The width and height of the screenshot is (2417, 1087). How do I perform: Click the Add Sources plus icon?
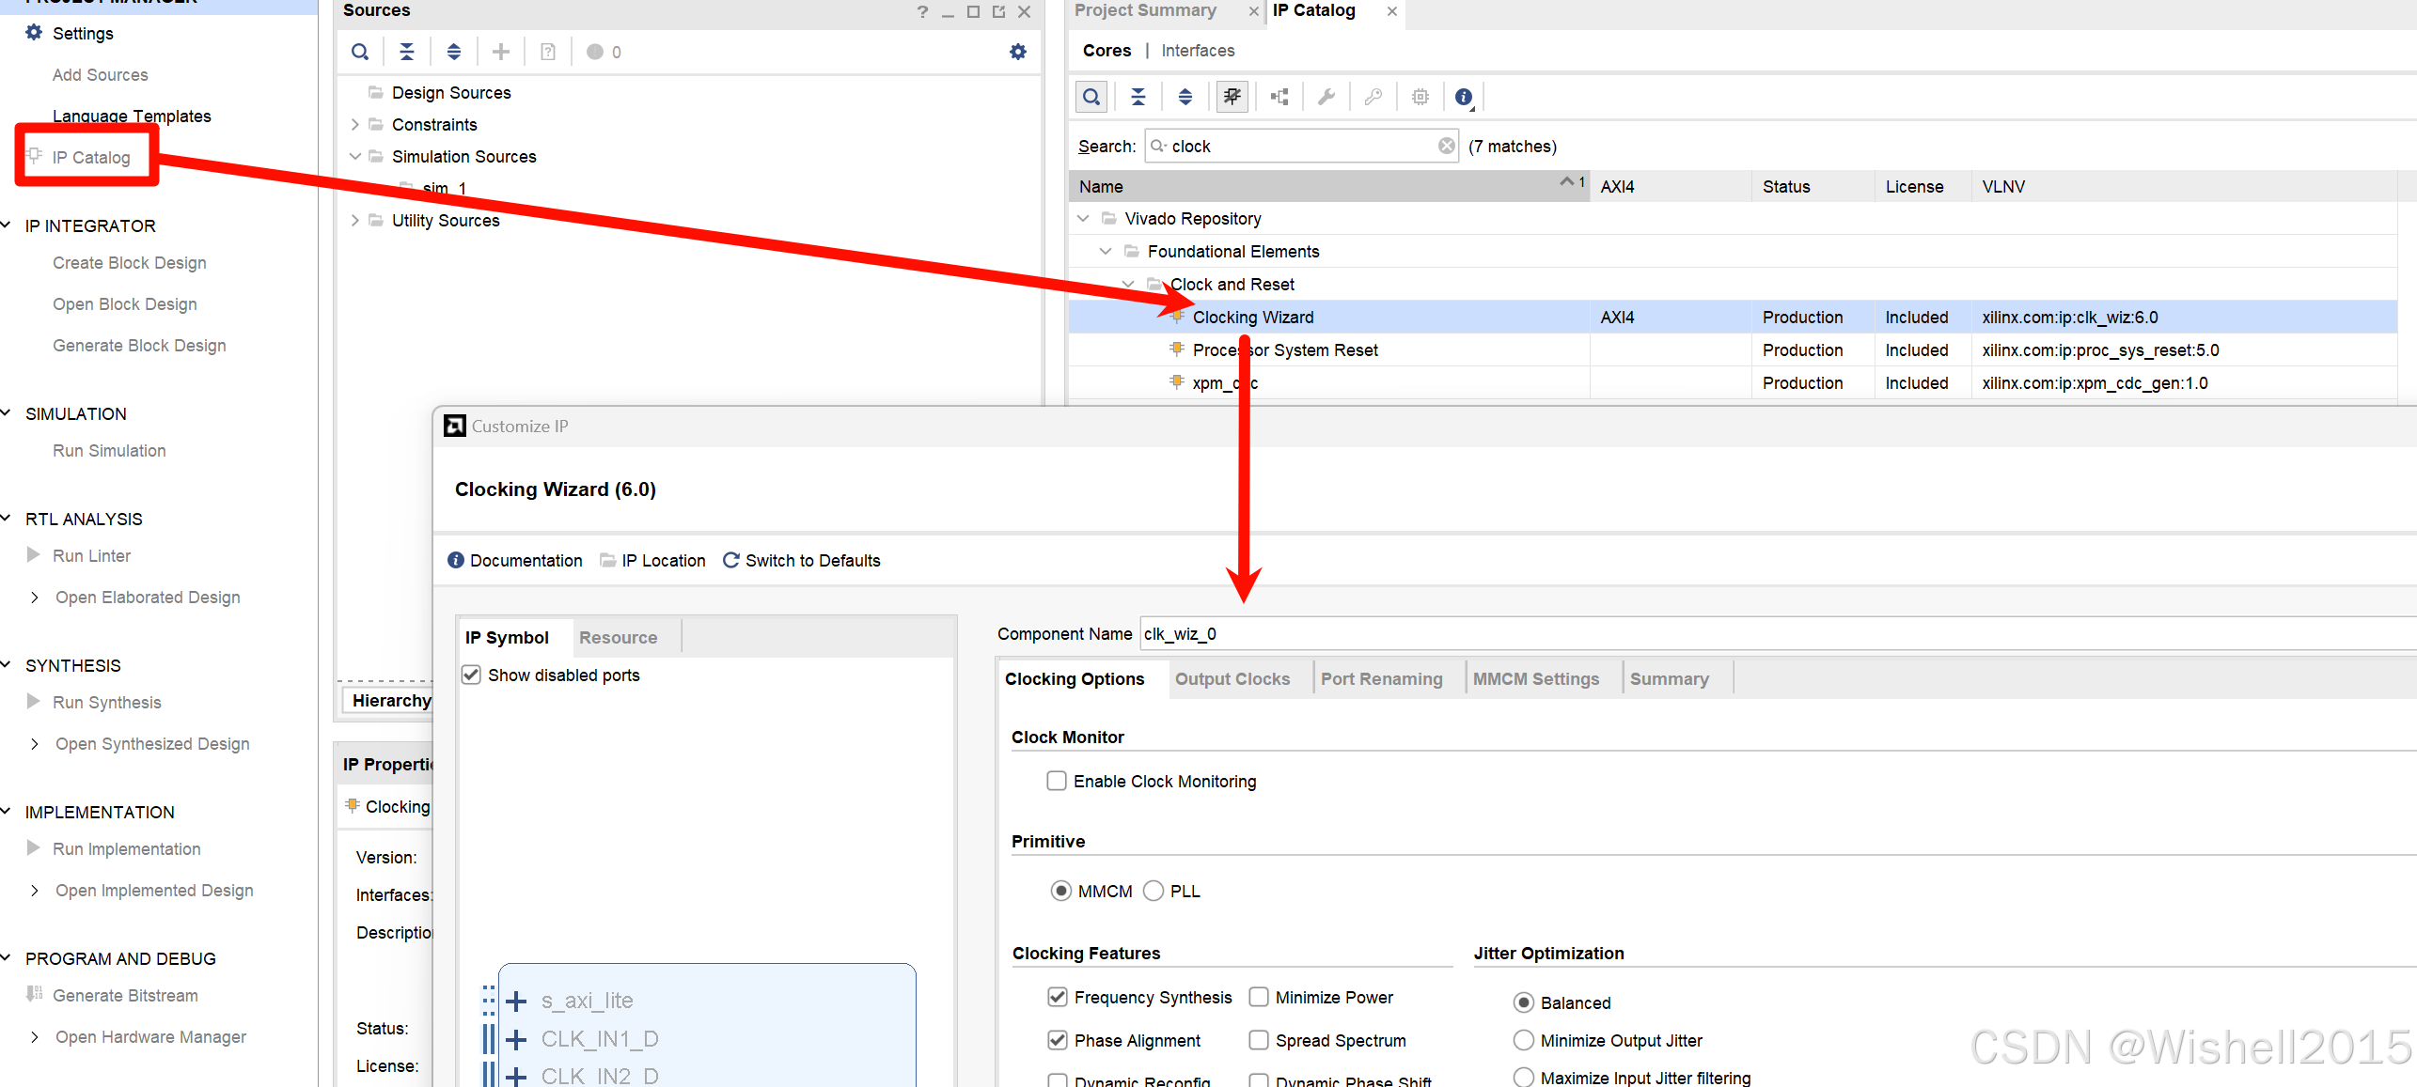pos(501,52)
